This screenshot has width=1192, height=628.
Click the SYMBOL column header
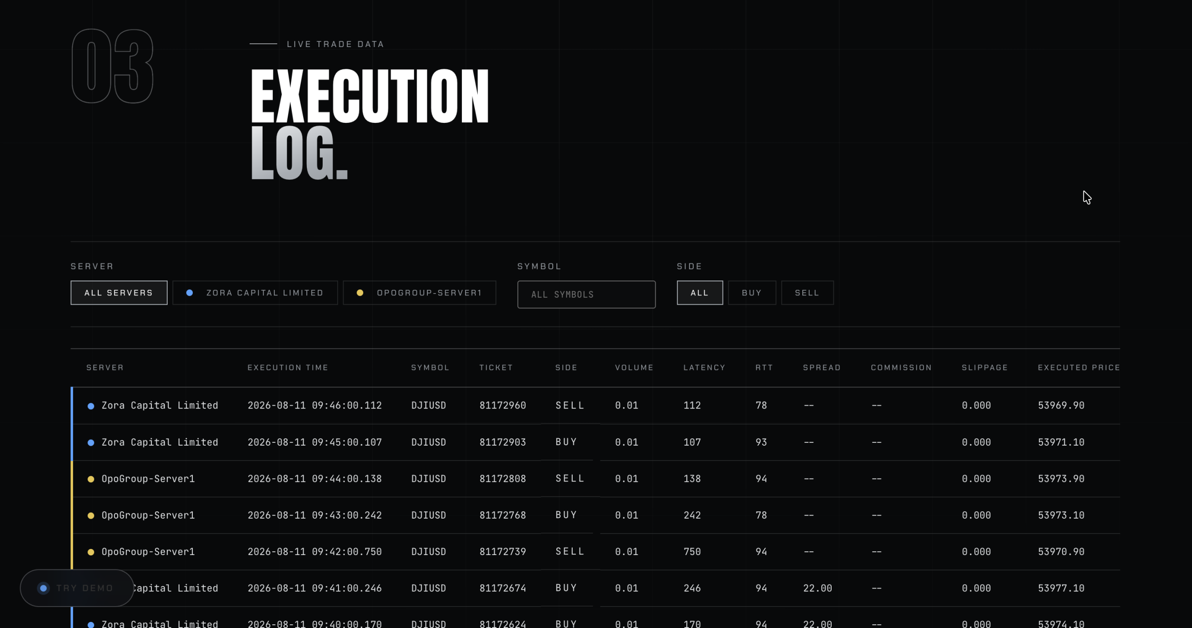[430, 367]
